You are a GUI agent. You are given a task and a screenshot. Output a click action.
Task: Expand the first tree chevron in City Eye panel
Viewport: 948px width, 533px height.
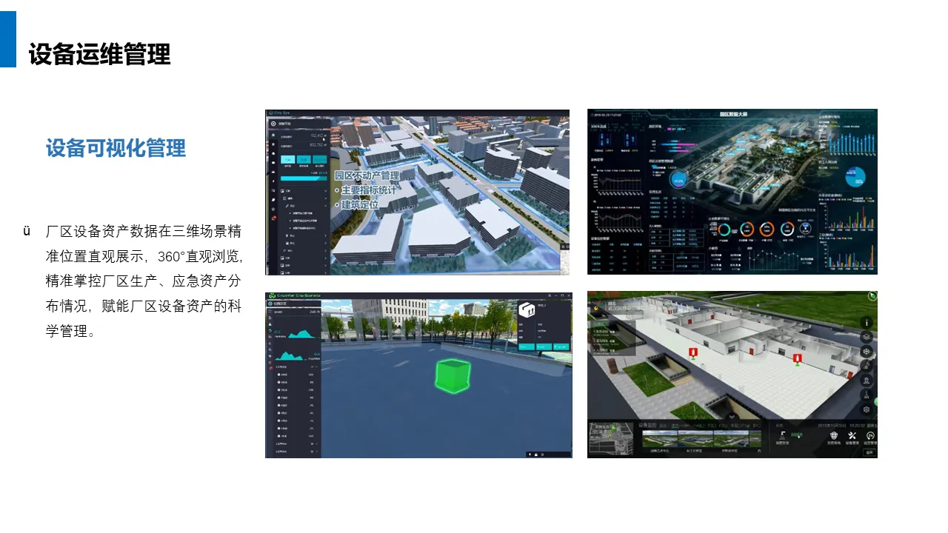325,191
